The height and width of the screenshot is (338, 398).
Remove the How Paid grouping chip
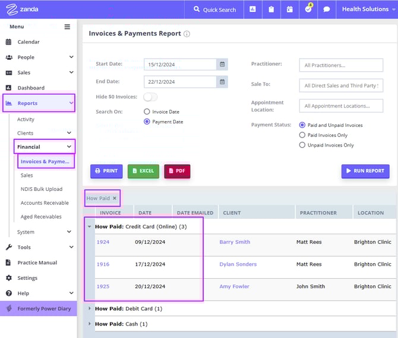115,198
